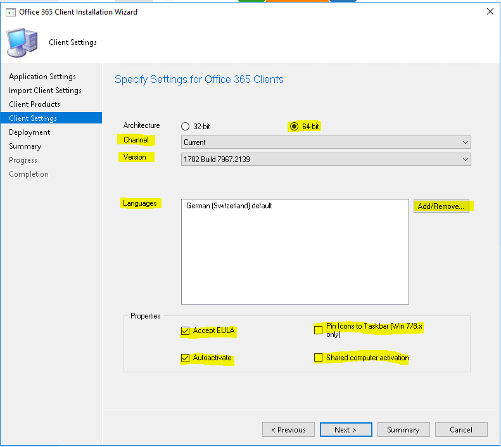Open the Channel dropdown showing Current
The width and height of the screenshot is (501, 447).
[x=326, y=142]
